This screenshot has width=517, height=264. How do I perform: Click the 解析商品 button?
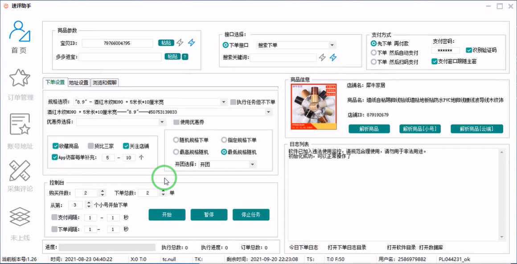(369, 129)
